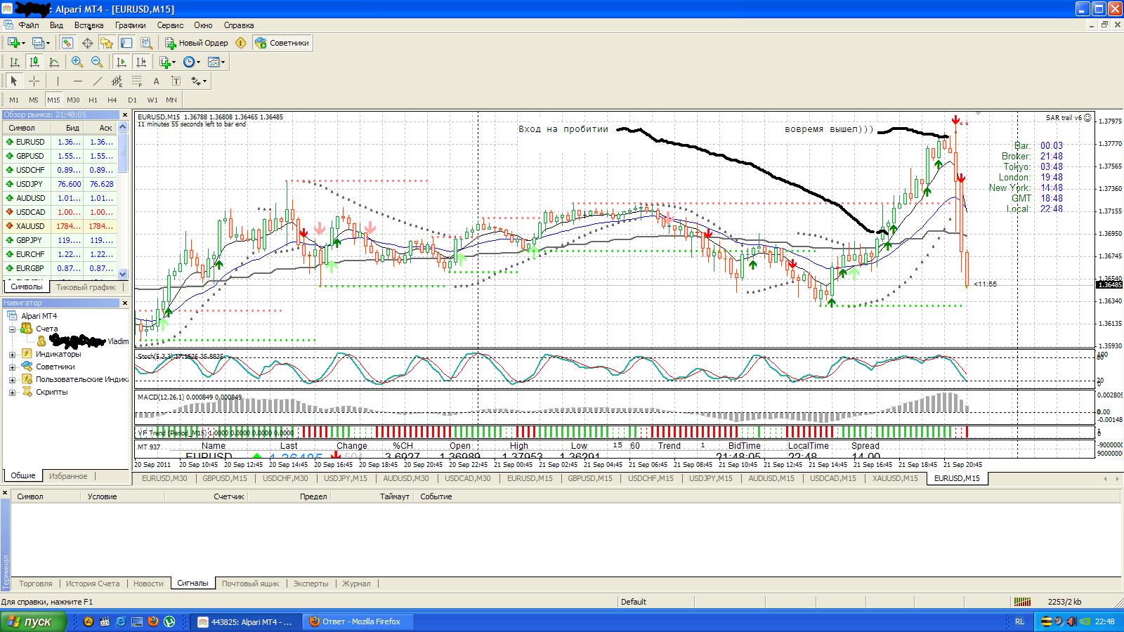Switch timeframe to D1

(132, 100)
